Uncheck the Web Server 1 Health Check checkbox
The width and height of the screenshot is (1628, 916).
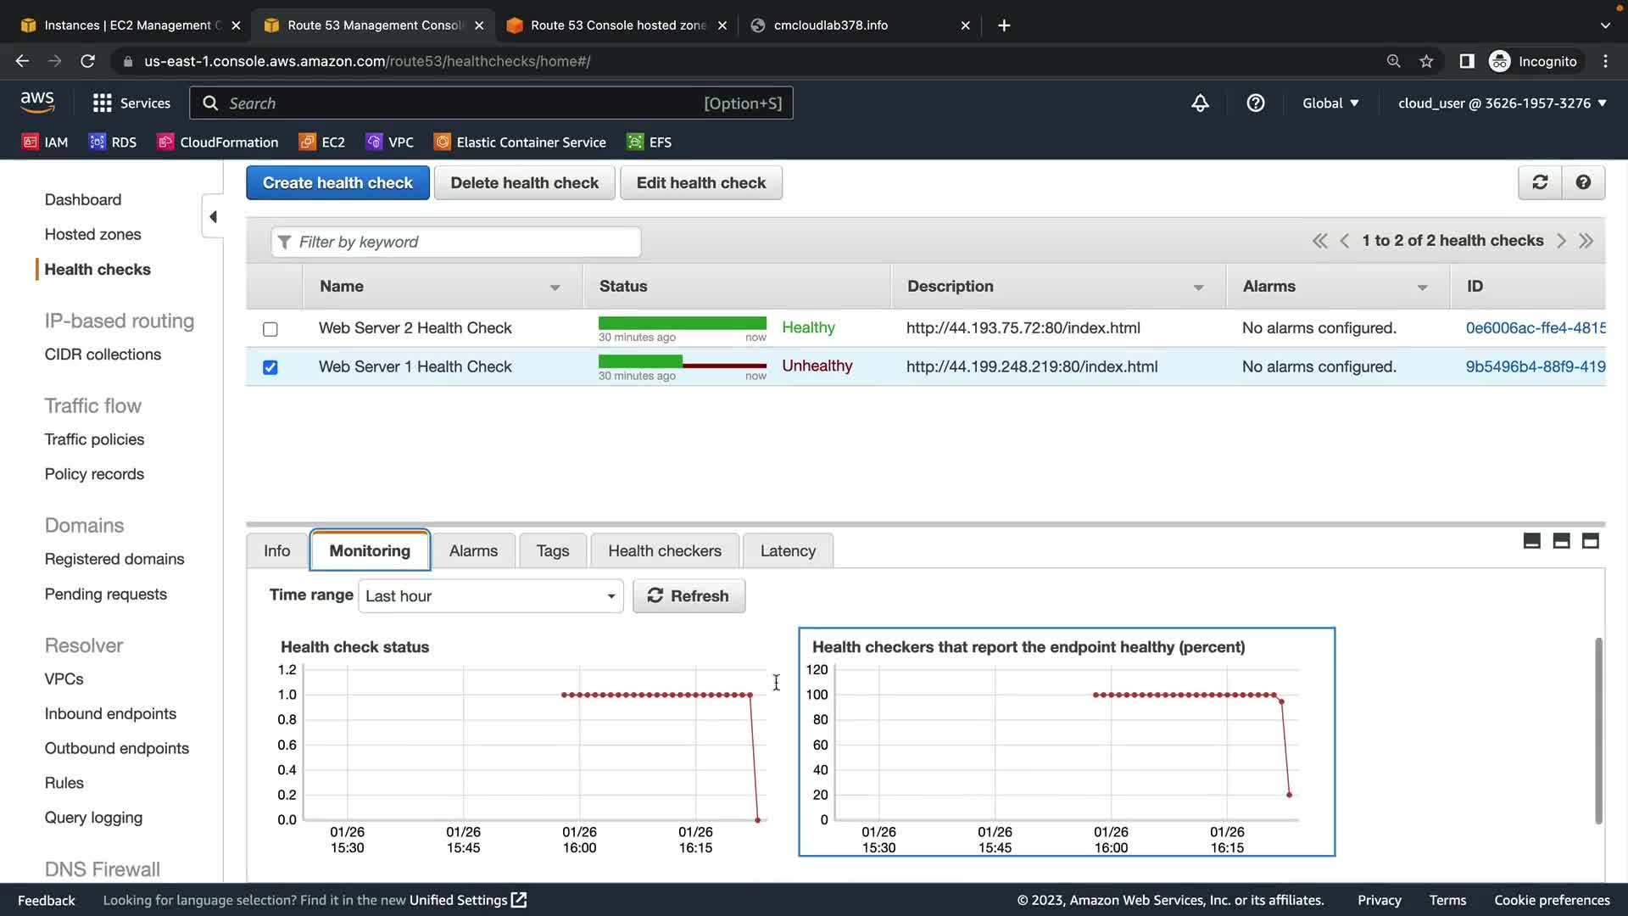pos(270,367)
